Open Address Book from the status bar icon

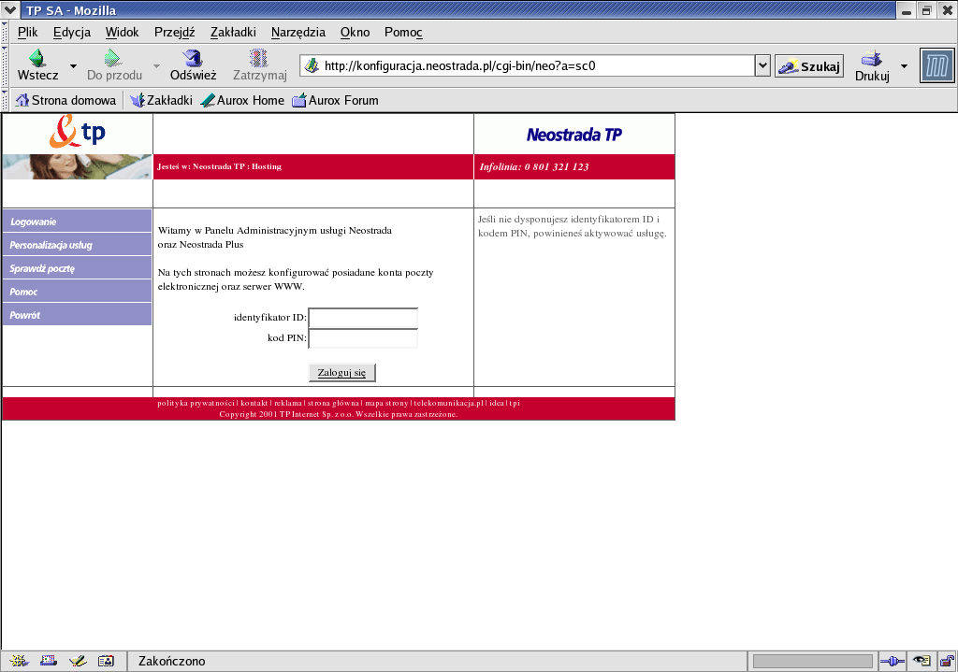tap(107, 661)
